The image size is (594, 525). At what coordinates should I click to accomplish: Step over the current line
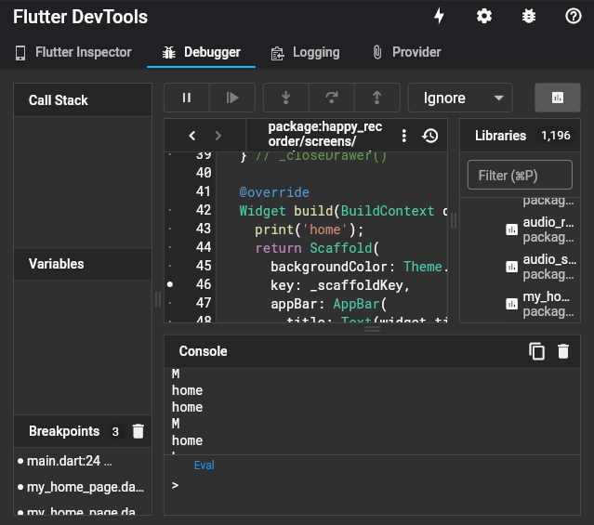click(x=332, y=98)
